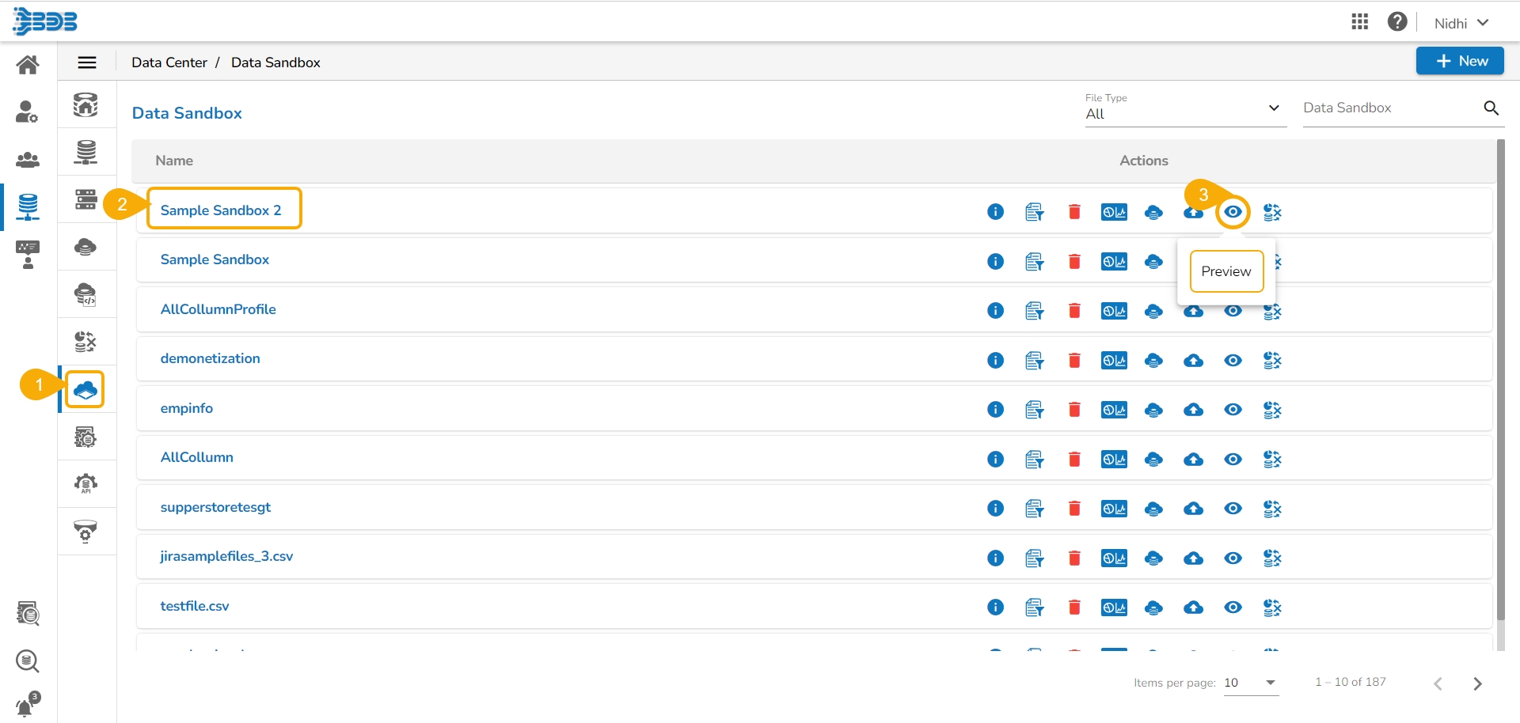Click the New button

[1459, 61]
